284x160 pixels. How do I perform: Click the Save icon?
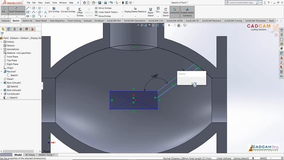[99, 3]
